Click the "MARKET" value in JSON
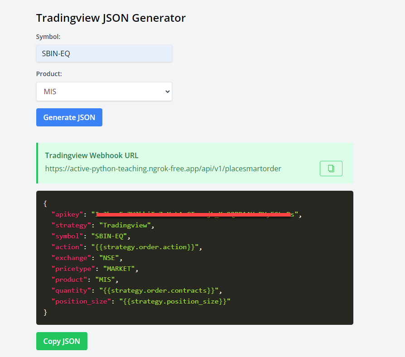This screenshot has width=405, height=357. coord(119,269)
